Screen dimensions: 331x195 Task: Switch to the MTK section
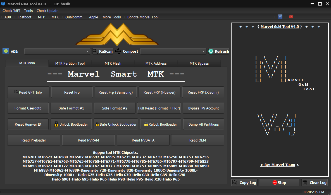(x=55, y=17)
